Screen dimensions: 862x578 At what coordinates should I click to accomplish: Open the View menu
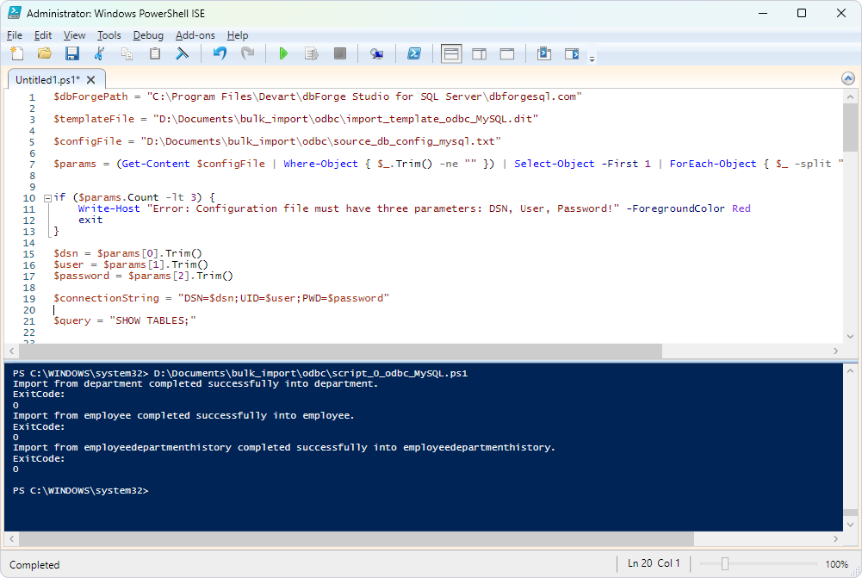point(74,35)
